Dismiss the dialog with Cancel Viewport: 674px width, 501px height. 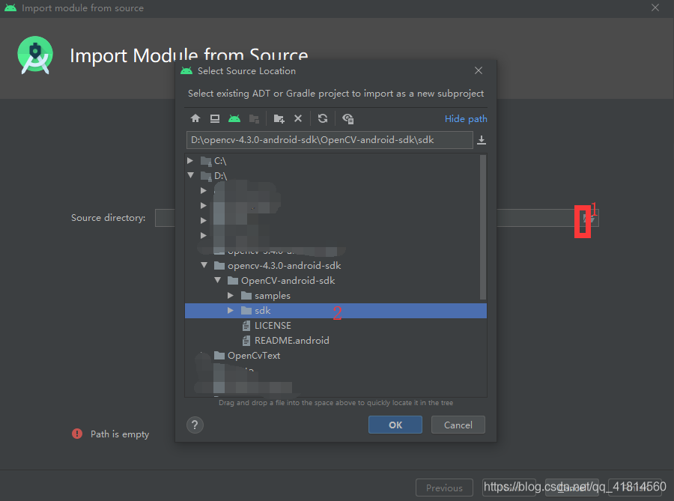(458, 425)
